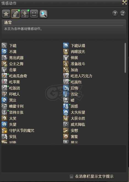This screenshot has height=182, width=129.
Task: Open the favorites star tab
Action: (6, 14)
